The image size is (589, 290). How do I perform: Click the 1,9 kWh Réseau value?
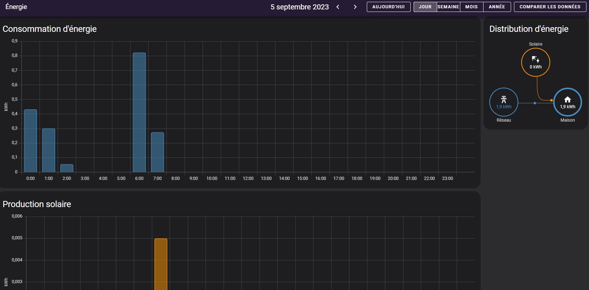[x=503, y=107]
